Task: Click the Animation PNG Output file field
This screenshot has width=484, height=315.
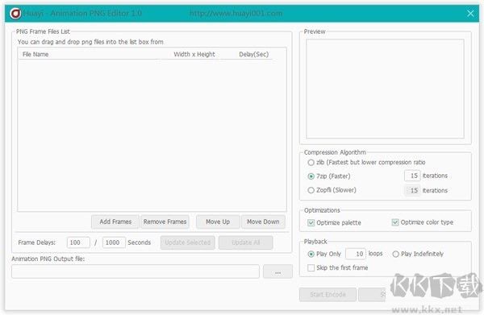Action: [x=136, y=271]
